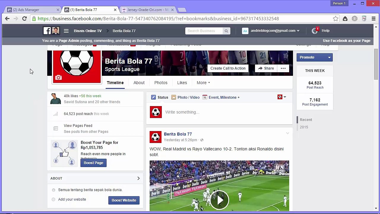Click Use Facebook as your Page
380x214 pixels.
tap(347, 41)
